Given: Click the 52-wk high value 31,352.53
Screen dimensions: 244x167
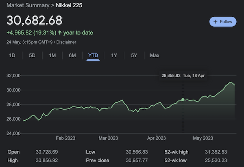Looking at the screenshot, I should point(216,152).
